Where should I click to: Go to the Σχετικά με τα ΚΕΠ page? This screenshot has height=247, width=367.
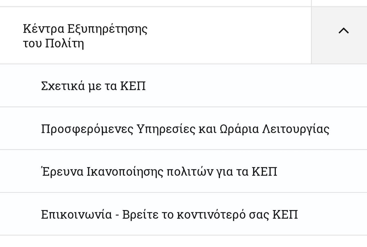[93, 86]
